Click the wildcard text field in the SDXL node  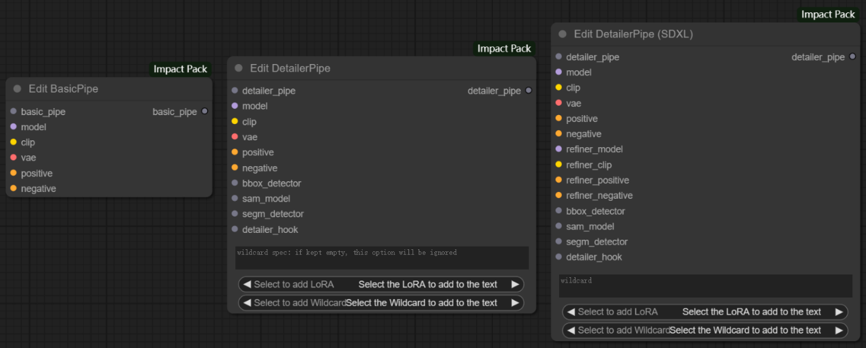705,285
